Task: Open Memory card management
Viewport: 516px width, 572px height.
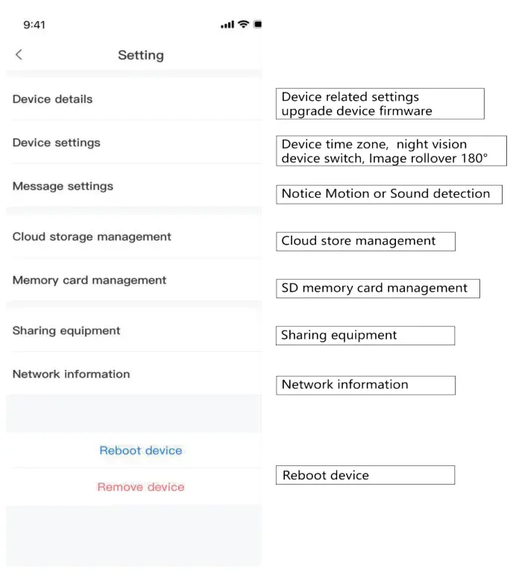Action: (x=89, y=280)
